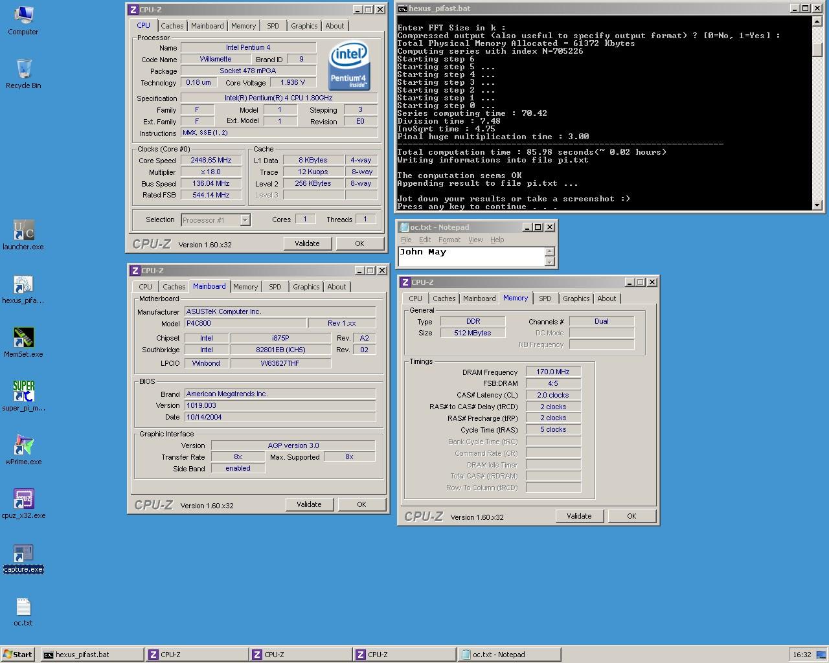
Task: Click OK in Memory window
Action: (631, 516)
